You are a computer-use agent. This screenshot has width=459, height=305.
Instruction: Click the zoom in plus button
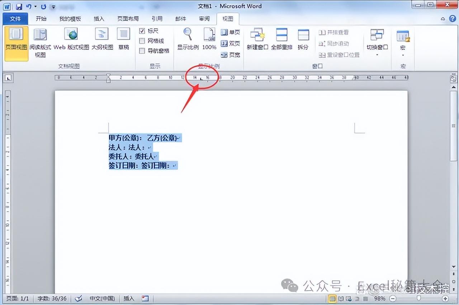point(445,298)
